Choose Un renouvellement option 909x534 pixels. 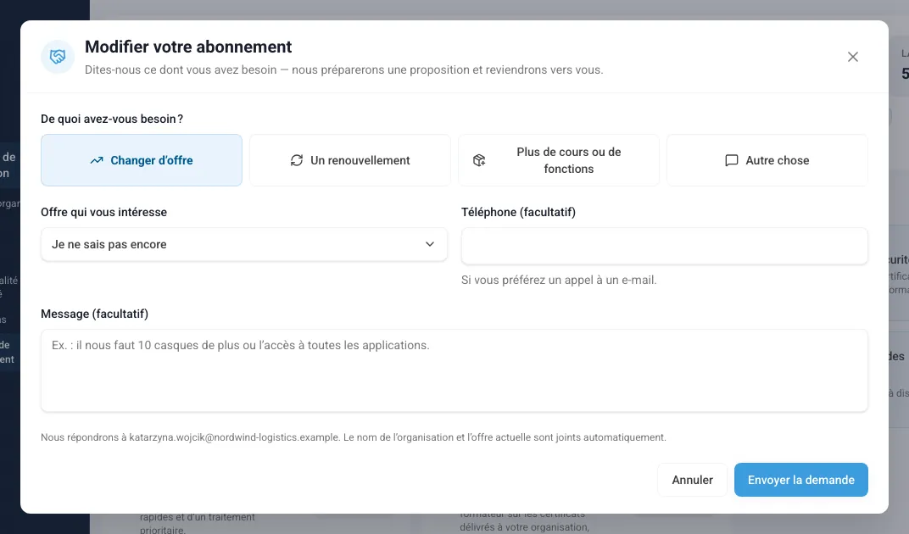click(350, 160)
